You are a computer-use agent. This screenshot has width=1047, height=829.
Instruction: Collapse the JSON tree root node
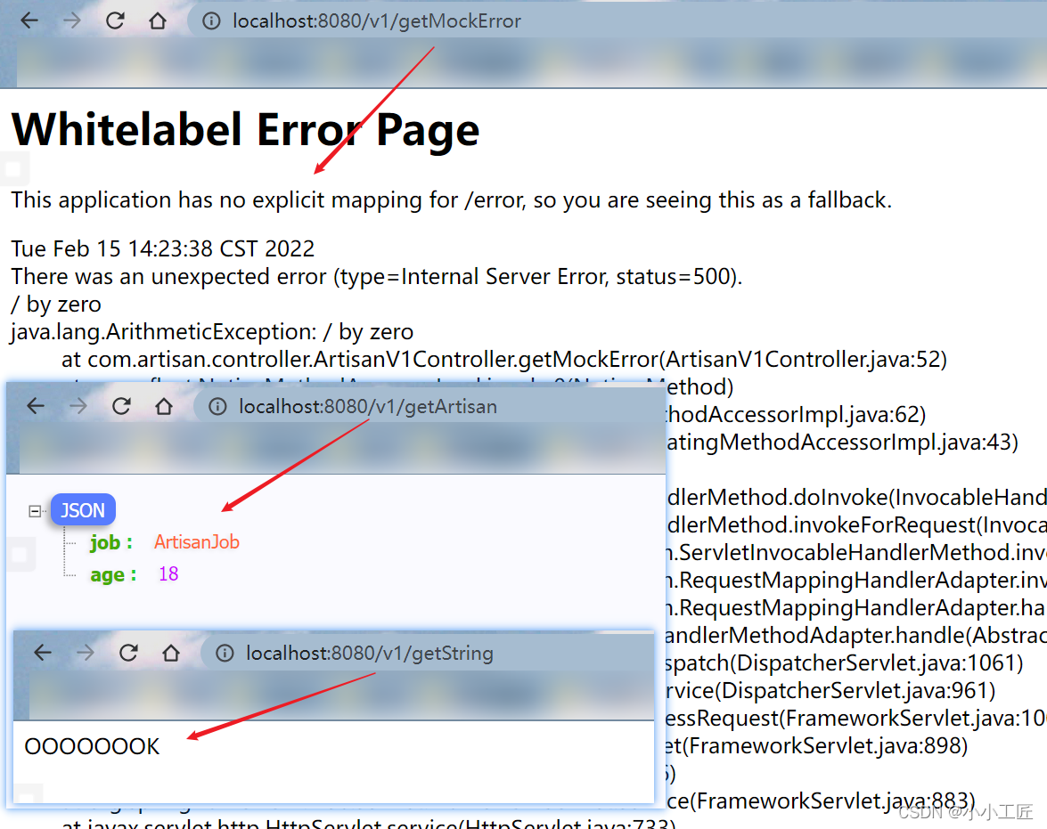[x=35, y=511]
